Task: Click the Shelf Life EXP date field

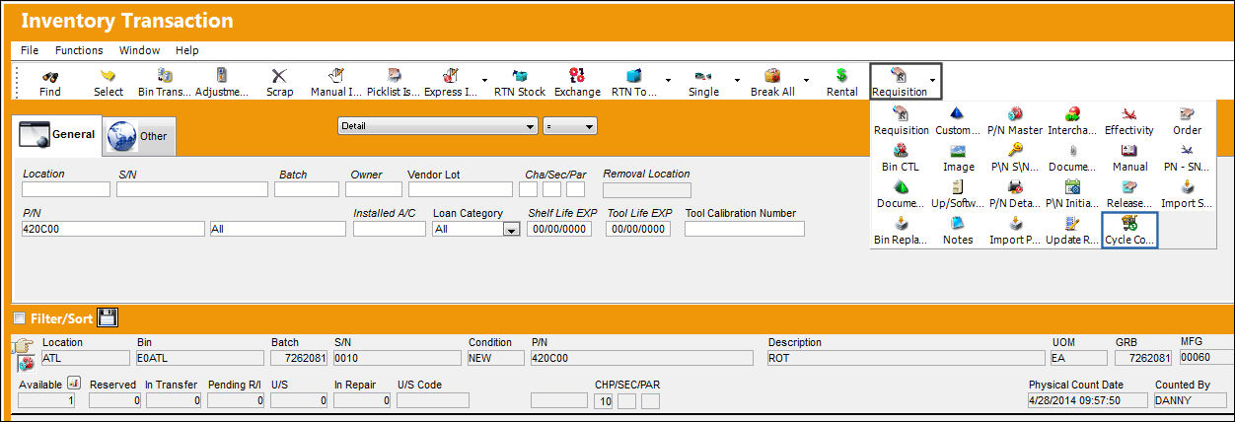Action: pos(558,229)
